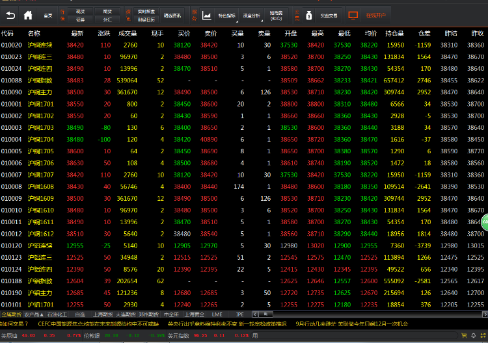Click the tab strip scroll-right arrow
488x343 pixels.
click(485, 314)
